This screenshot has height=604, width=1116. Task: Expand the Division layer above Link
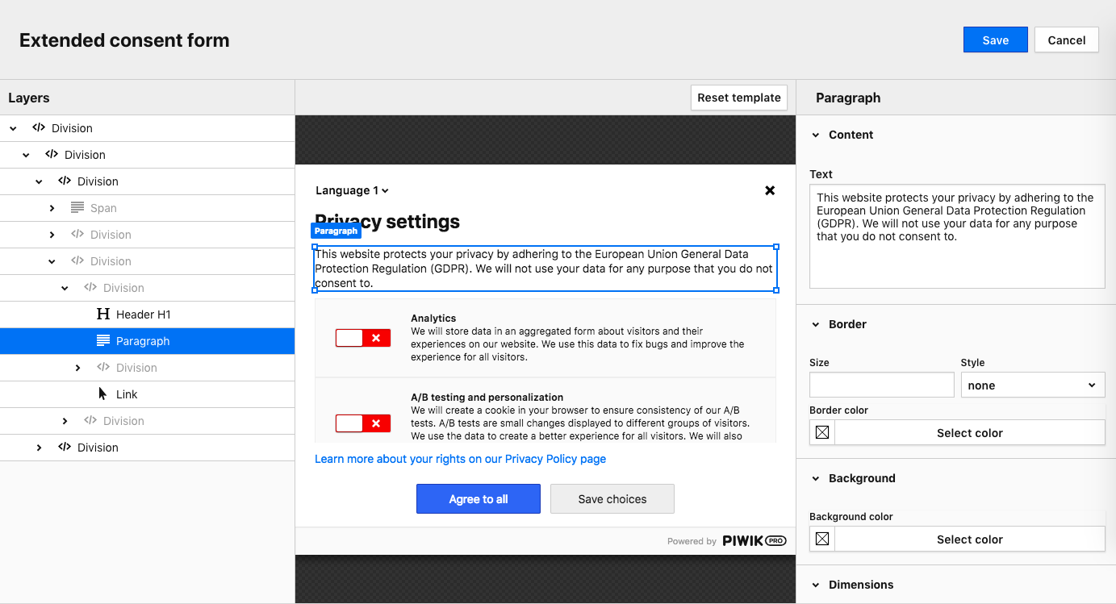77,368
